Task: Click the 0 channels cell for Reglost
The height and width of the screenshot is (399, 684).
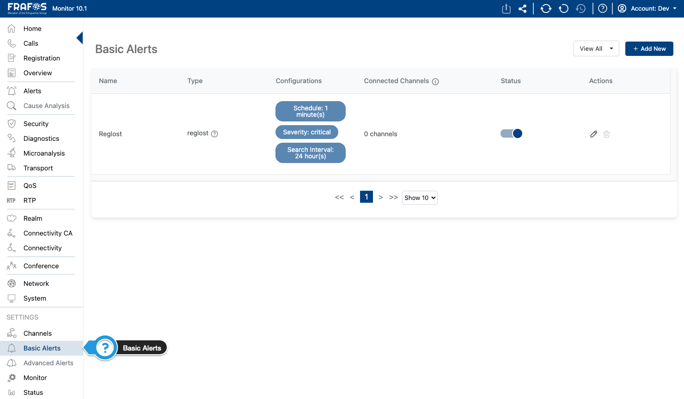Action: coord(380,134)
